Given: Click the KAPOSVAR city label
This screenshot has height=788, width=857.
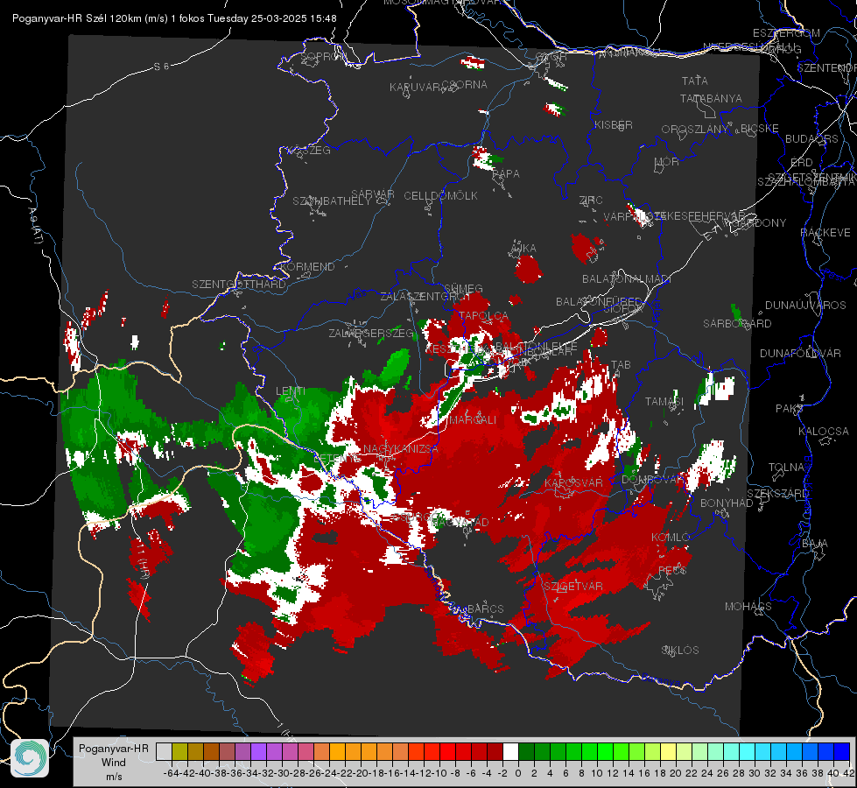Looking at the screenshot, I should (x=574, y=482).
